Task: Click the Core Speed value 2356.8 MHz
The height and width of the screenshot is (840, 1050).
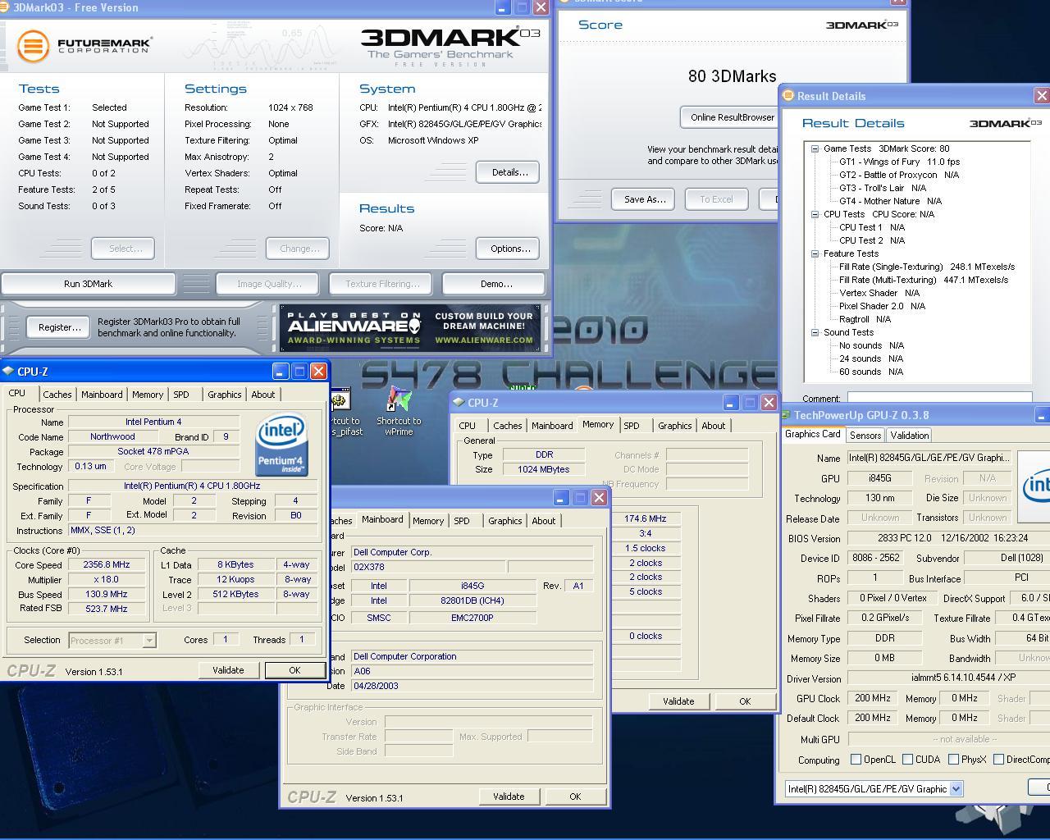Action: pyautogui.click(x=107, y=565)
